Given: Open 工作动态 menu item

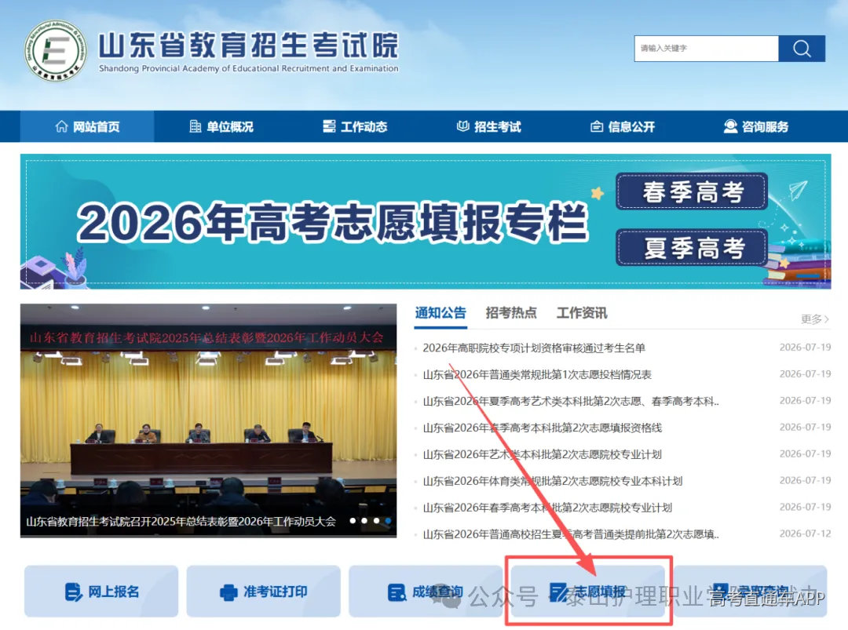Looking at the screenshot, I should [355, 126].
